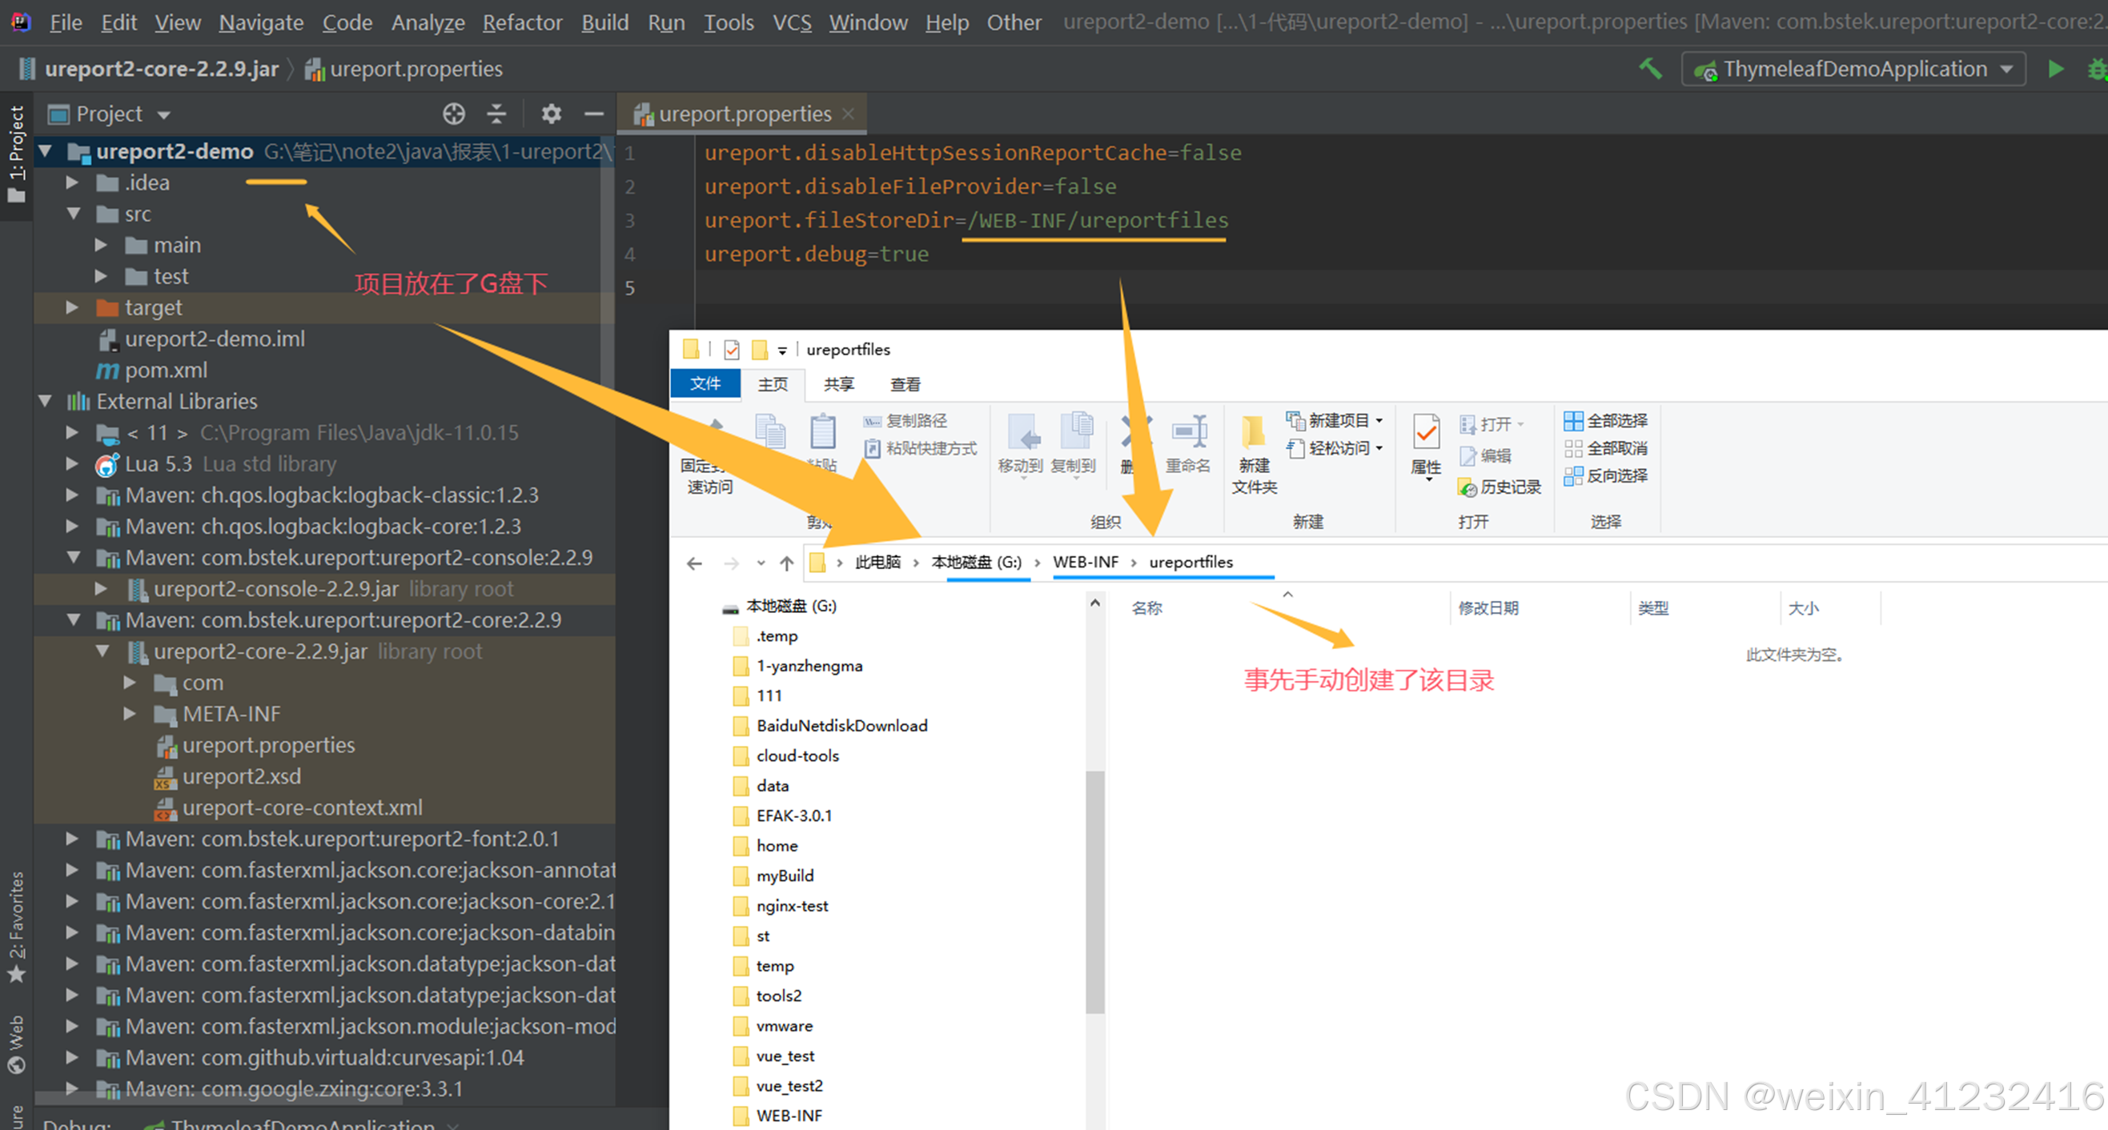2108x1130 pixels.
Task: Click the Explorer up-one-level arrow
Action: tap(786, 563)
